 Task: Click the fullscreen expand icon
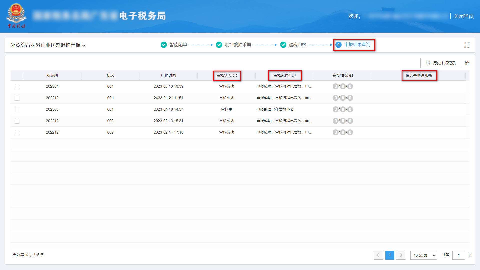(x=466, y=45)
